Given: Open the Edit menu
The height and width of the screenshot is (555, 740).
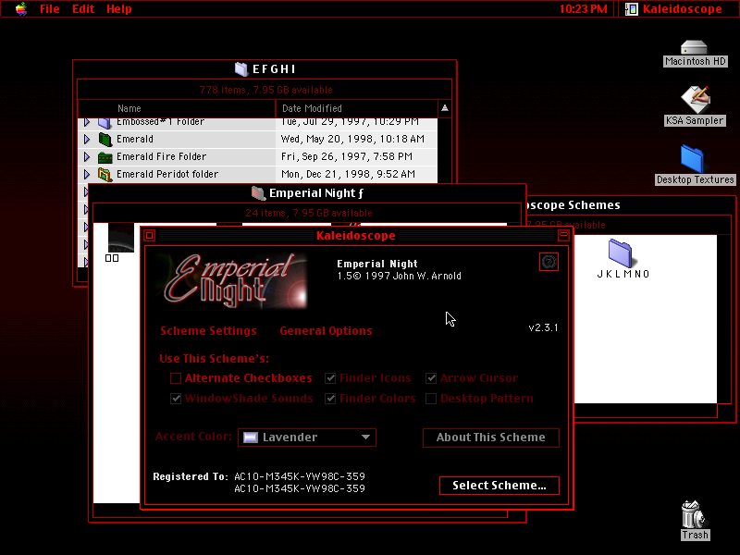Looking at the screenshot, I should point(83,9).
